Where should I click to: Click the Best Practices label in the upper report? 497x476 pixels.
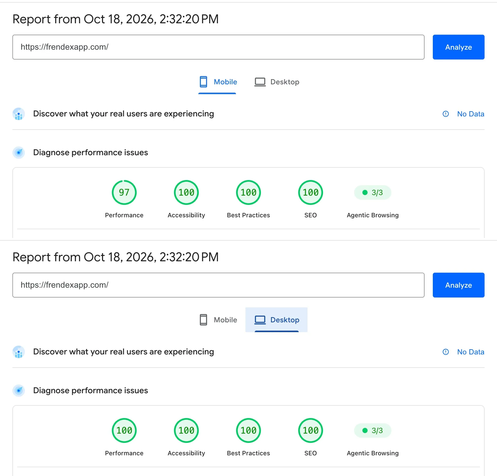[x=248, y=215]
